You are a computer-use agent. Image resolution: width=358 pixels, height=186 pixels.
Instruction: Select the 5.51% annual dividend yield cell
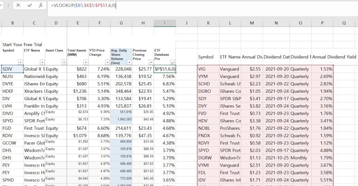[322, 180]
